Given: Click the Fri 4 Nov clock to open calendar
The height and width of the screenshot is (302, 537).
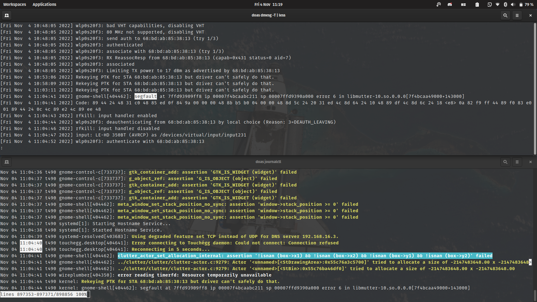Looking at the screenshot, I should [268, 4].
